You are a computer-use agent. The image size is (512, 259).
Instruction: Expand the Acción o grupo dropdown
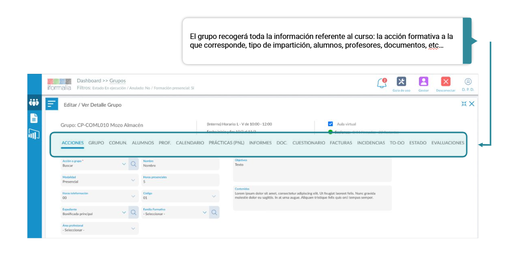pos(124,164)
